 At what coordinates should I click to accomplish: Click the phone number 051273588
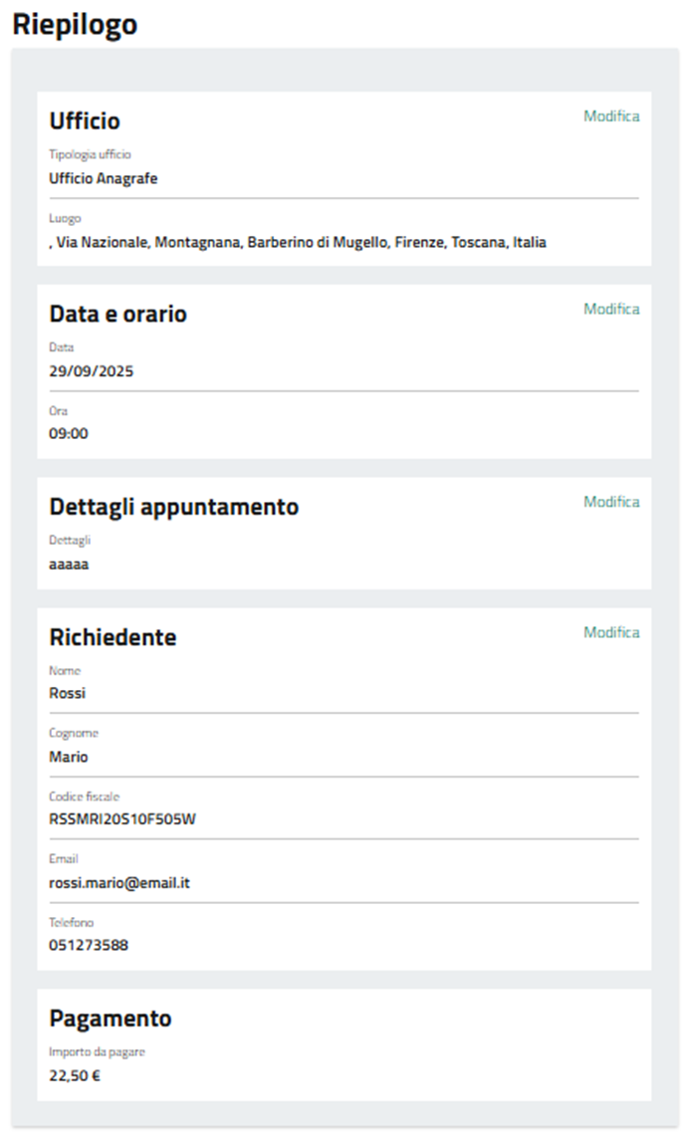click(89, 945)
